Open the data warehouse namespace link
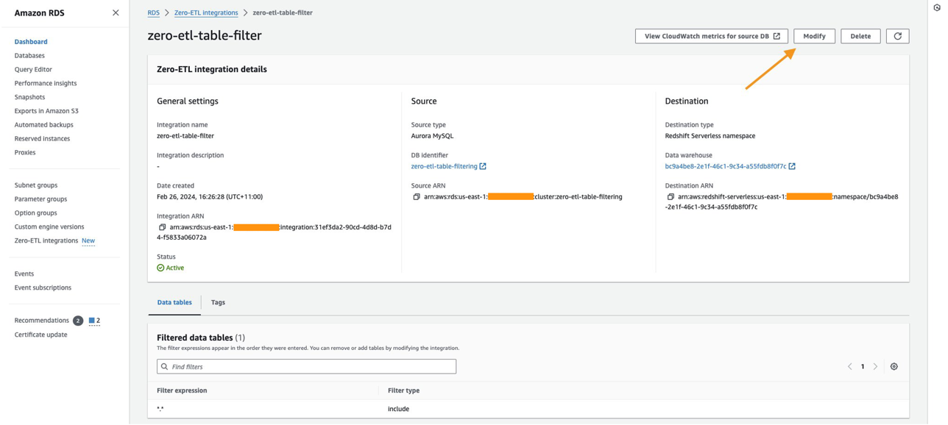 tap(726, 166)
